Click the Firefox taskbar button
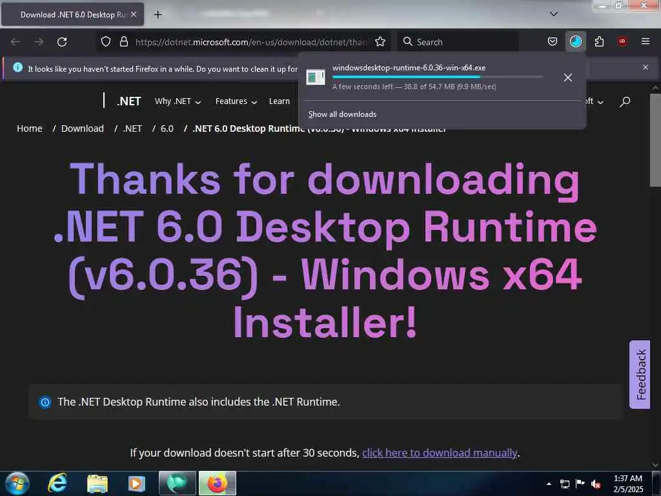This screenshot has height=496, width=661. 217,483
